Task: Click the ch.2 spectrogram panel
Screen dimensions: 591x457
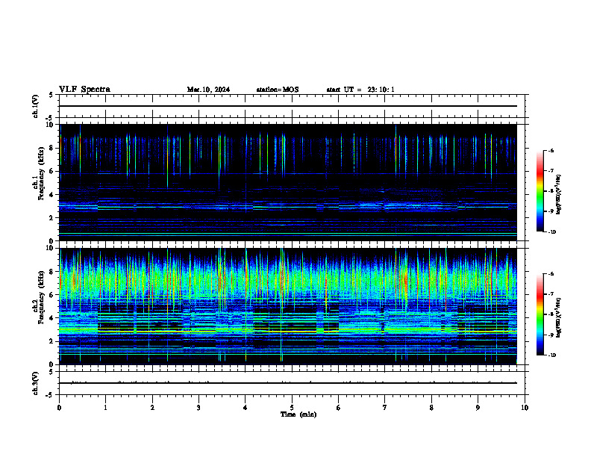Action: (x=288, y=306)
